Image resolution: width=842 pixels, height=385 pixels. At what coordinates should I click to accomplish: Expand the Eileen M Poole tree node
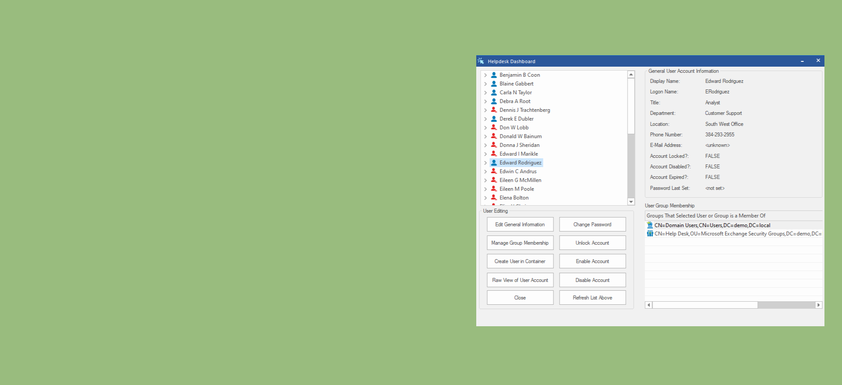pyautogui.click(x=485, y=189)
